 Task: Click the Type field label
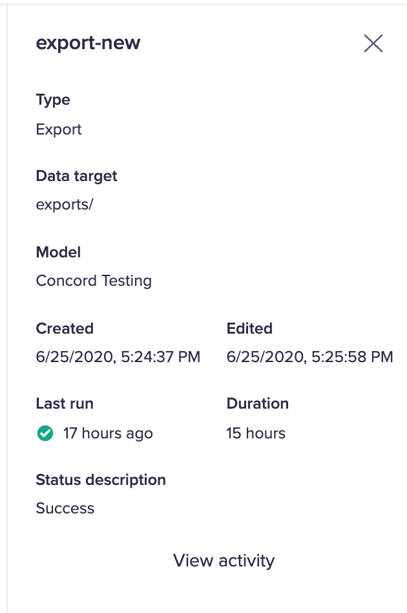(53, 100)
